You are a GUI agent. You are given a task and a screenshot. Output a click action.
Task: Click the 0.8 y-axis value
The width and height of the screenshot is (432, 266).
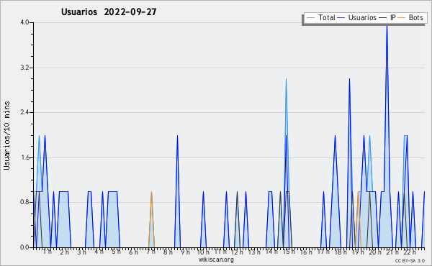click(24, 203)
